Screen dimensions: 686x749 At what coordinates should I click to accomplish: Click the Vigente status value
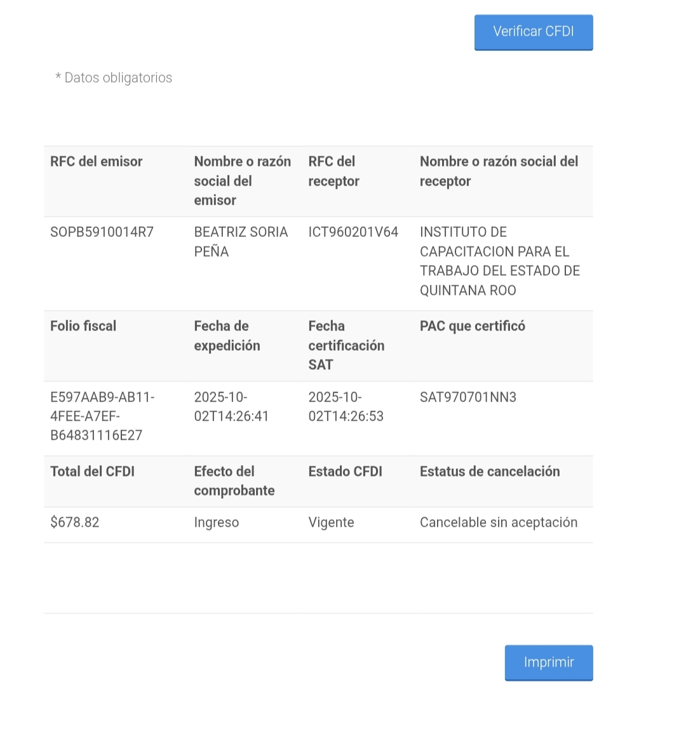[331, 523]
